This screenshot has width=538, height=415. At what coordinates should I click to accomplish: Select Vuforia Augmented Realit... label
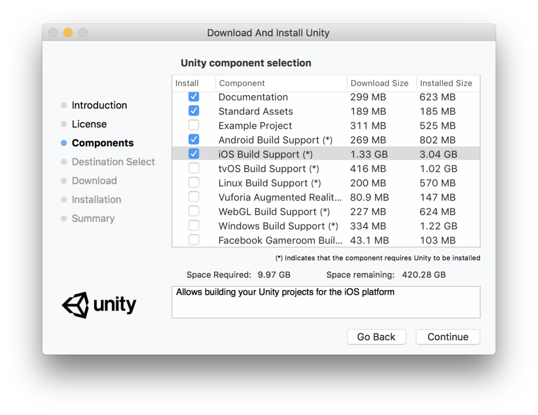(x=280, y=197)
